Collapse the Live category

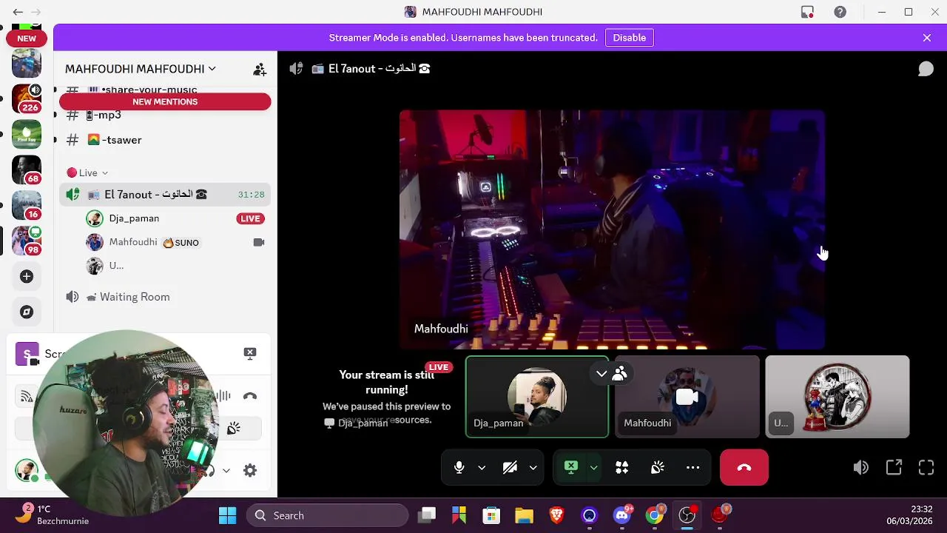click(x=87, y=172)
